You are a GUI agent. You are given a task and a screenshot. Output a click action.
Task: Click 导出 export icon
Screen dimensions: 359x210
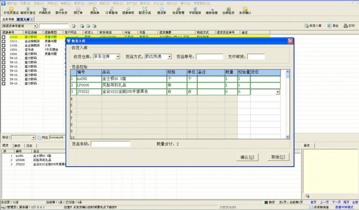click(x=332, y=26)
